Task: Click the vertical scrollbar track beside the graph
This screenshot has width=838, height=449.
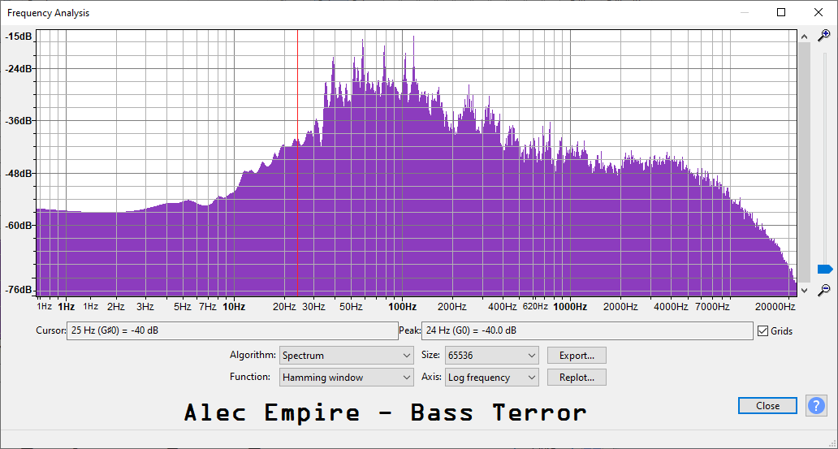Action: tap(804, 161)
